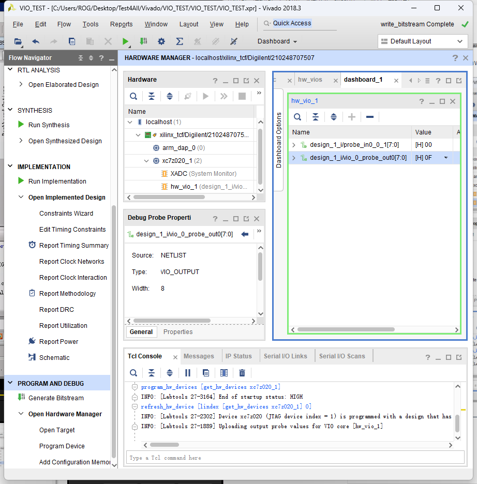Click the crossed-tools icon in main toolbar
477x484 pixels.
[x=234, y=41]
